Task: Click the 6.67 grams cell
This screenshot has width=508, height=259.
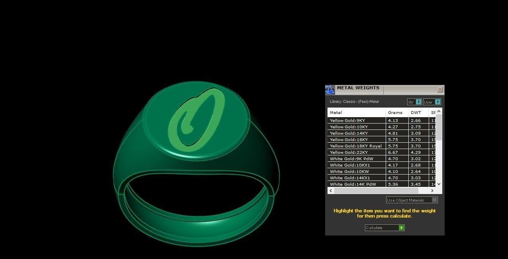Action: pyautogui.click(x=397, y=152)
